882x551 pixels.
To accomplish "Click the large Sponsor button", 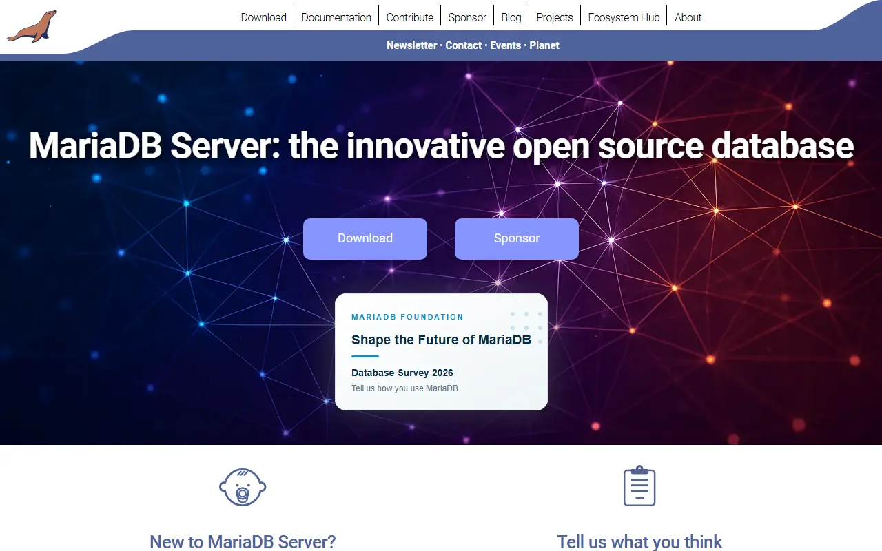I will [x=517, y=239].
